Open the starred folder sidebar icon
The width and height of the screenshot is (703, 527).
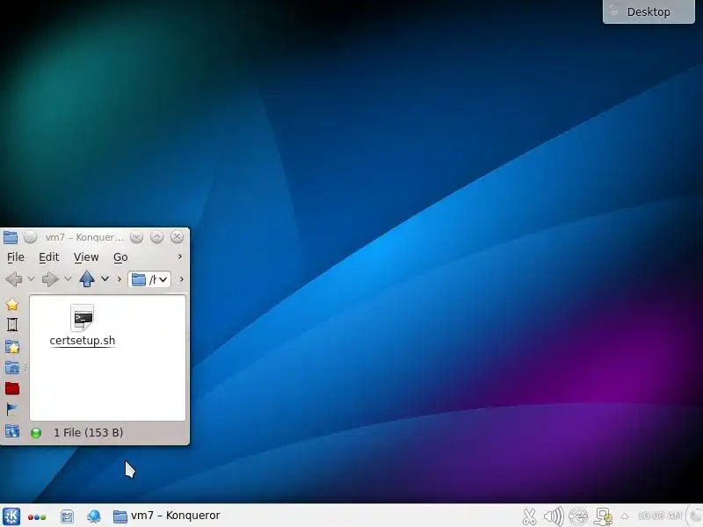pos(12,346)
